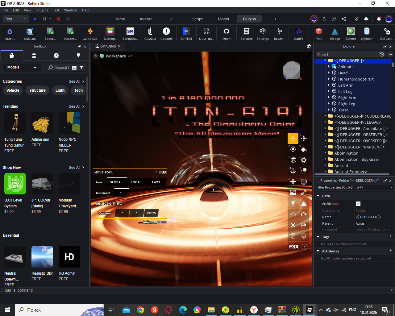Select the F3X Move tool
The image size is (395, 316).
293,139
